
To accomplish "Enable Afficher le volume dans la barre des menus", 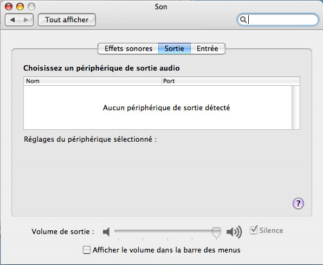I will (x=87, y=250).
